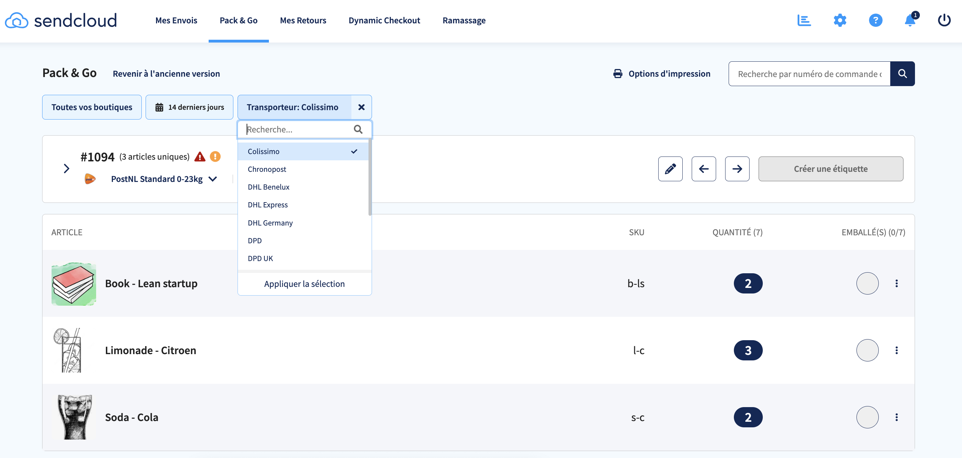Select DHL Germany carrier option
Image resolution: width=962 pixels, height=458 pixels.
(303, 223)
